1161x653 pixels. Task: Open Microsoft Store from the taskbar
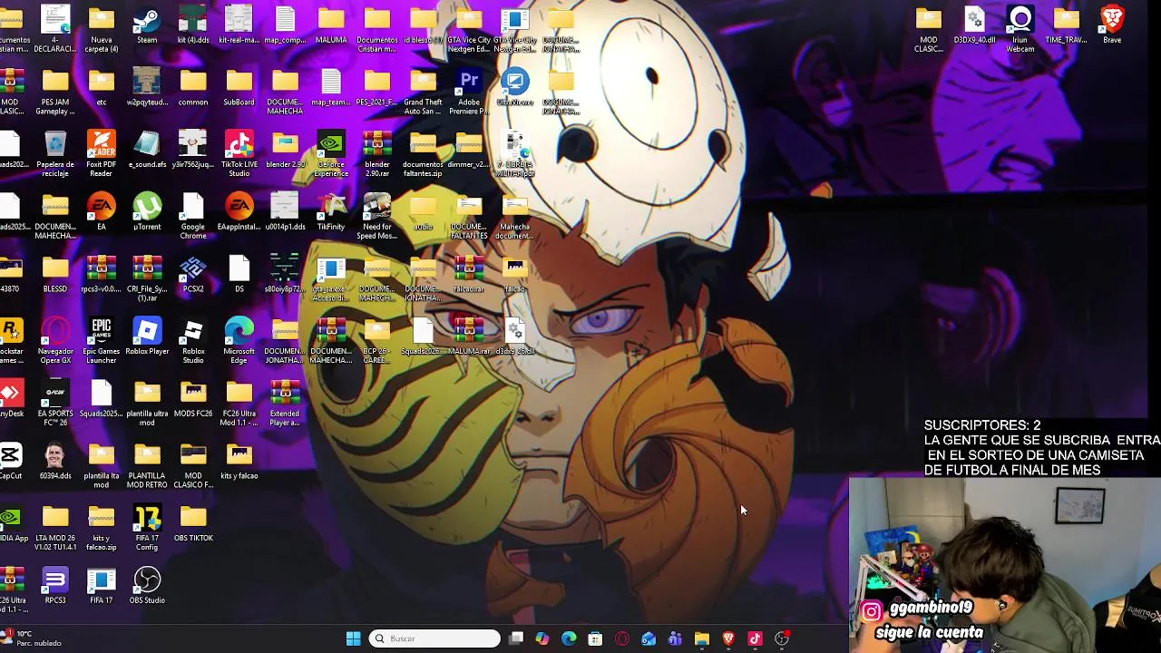[595, 638]
